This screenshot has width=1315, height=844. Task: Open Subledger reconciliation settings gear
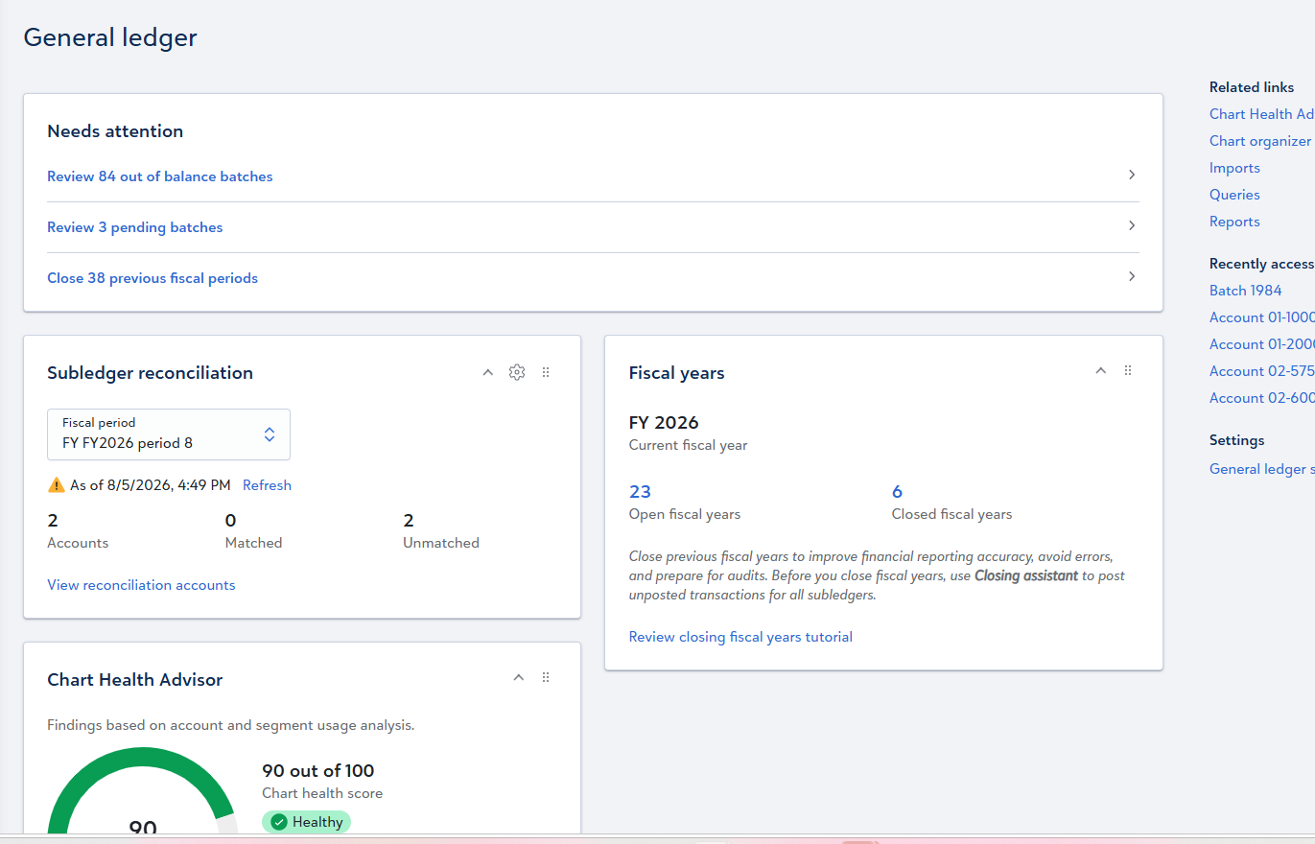coord(517,372)
